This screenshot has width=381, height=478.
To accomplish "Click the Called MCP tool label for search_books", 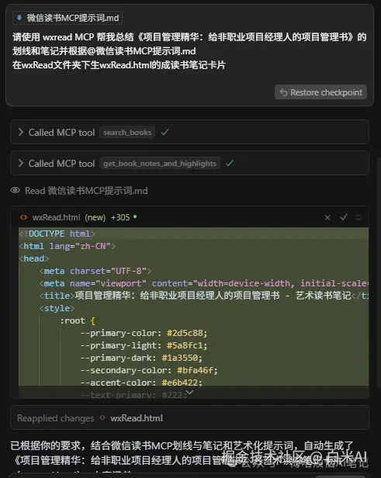I will click(61, 132).
